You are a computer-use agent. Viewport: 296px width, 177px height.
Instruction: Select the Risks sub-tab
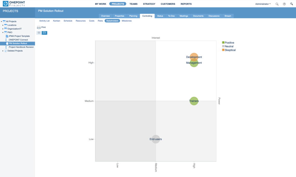100,21
